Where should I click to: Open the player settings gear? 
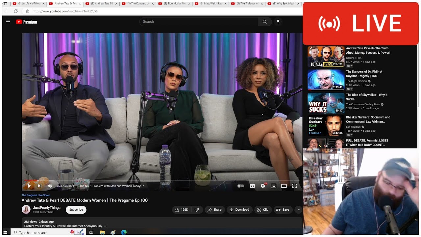(x=263, y=186)
